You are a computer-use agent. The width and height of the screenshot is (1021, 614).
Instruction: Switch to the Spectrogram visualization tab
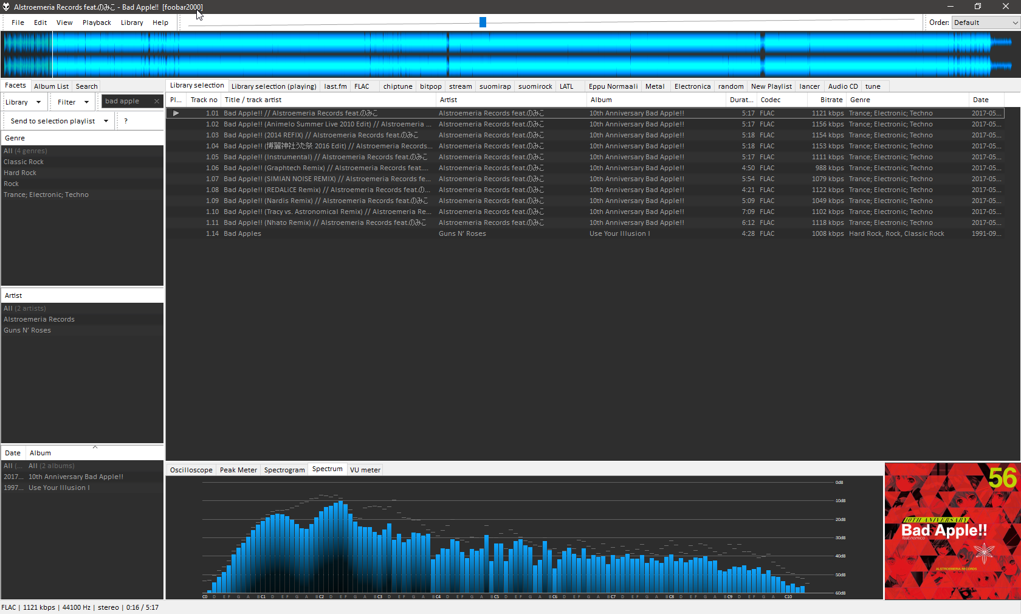pyautogui.click(x=284, y=470)
